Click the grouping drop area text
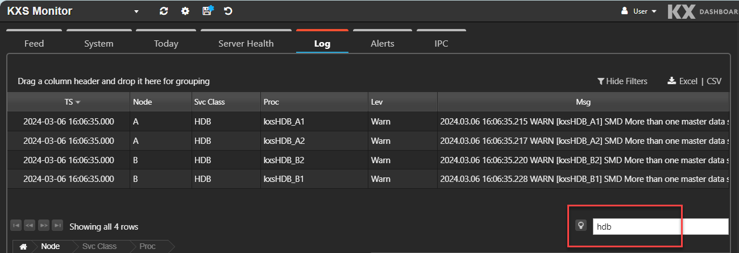Viewport: 739px width, 253px height. (x=114, y=81)
